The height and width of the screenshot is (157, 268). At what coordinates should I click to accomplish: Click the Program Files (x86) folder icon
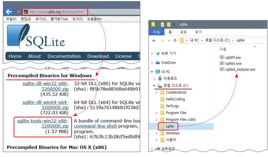pos(162,120)
